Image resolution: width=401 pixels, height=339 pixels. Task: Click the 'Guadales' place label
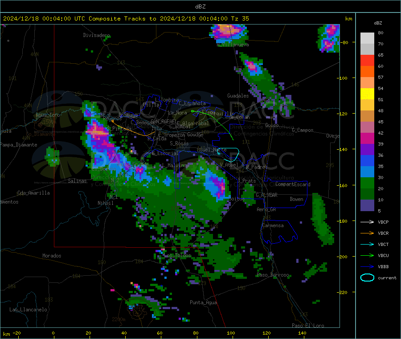click(x=238, y=96)
